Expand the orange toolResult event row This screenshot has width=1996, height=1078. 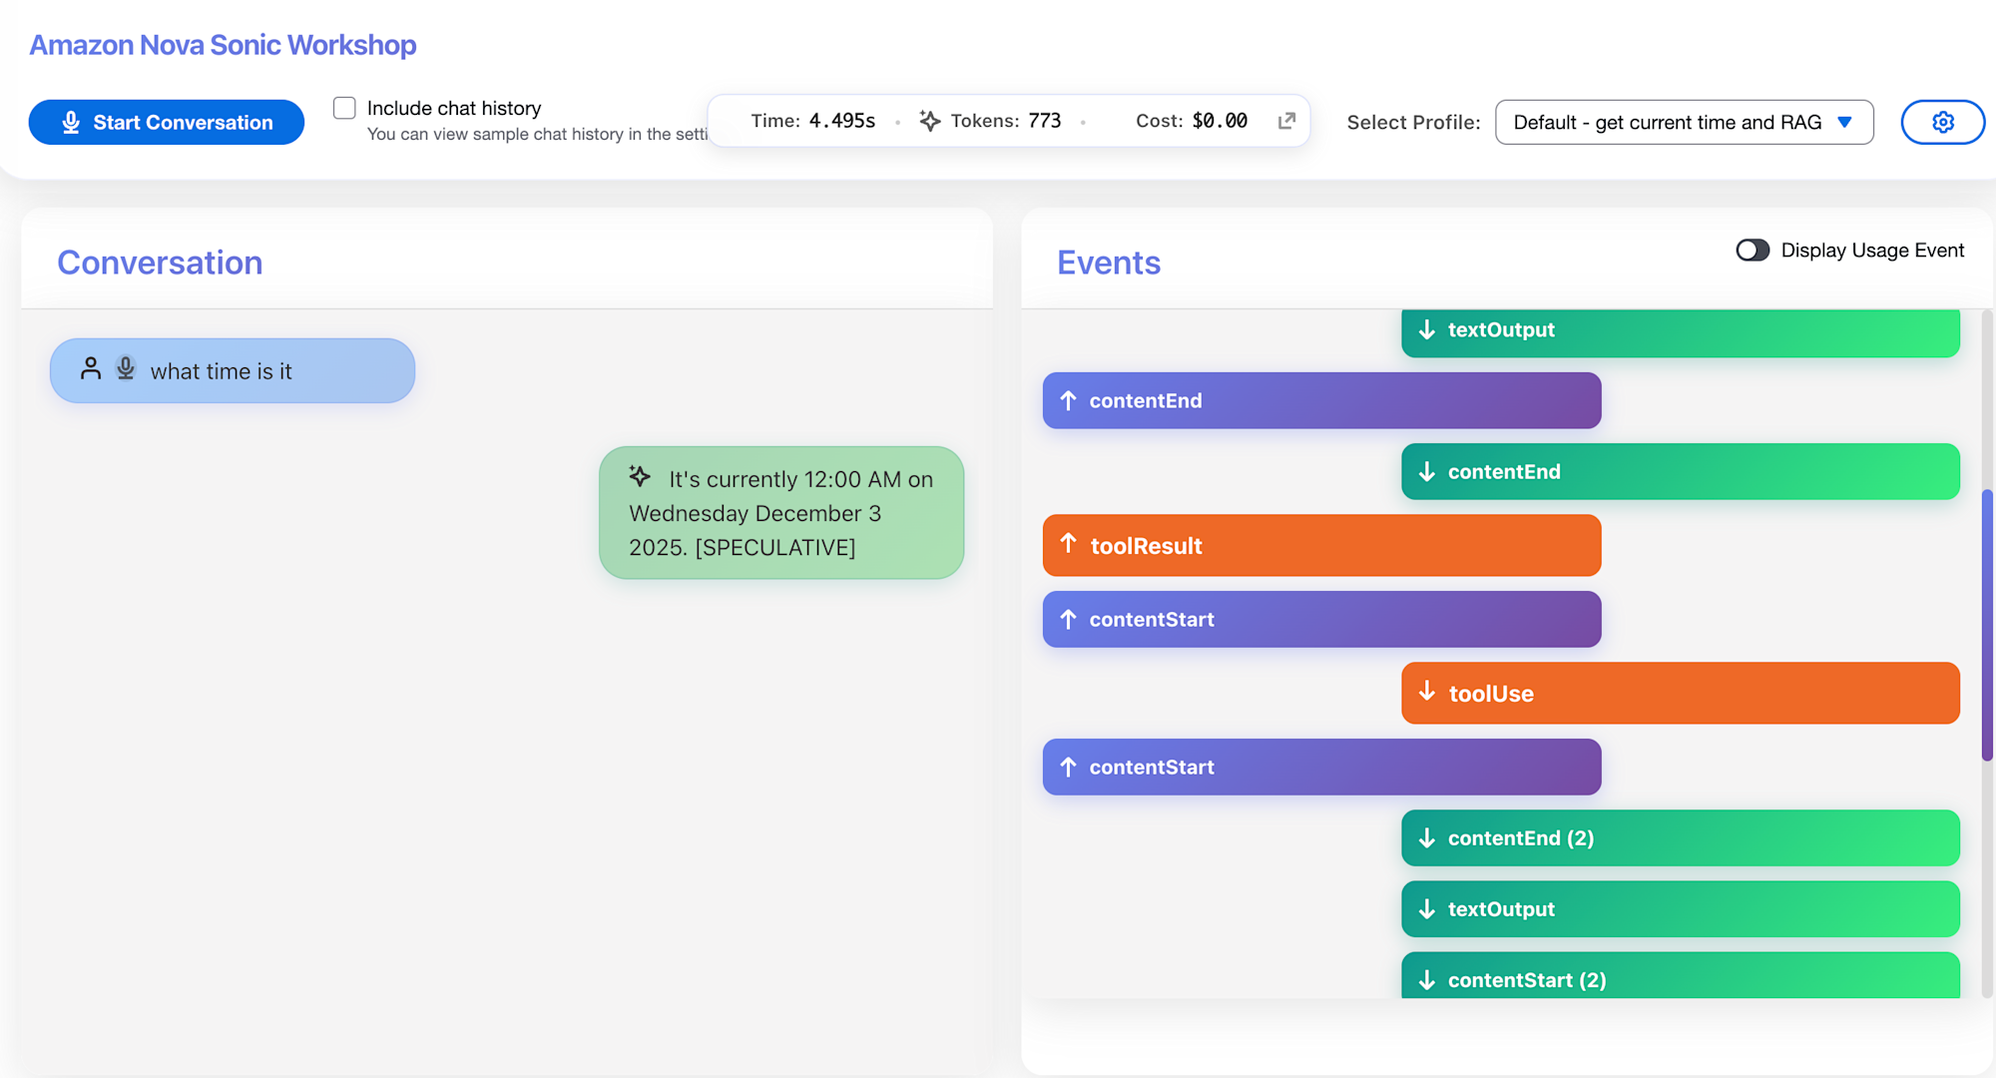tap(1321, 545)
